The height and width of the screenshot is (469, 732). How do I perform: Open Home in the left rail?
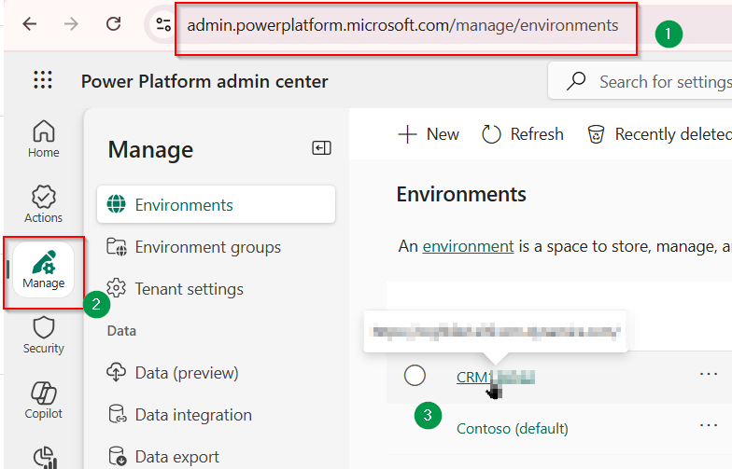click(43, 139)
